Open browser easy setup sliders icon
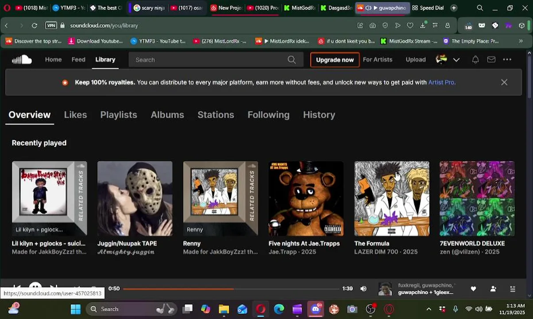 pos(435,26)
